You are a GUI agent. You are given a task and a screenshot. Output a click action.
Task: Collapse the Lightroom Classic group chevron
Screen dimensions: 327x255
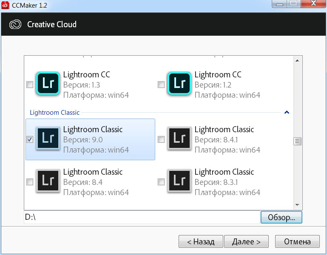tap(287, 112)
